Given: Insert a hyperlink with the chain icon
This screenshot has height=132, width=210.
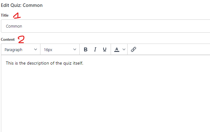Looking at the screenshot, I should click(x=134, y=50).
